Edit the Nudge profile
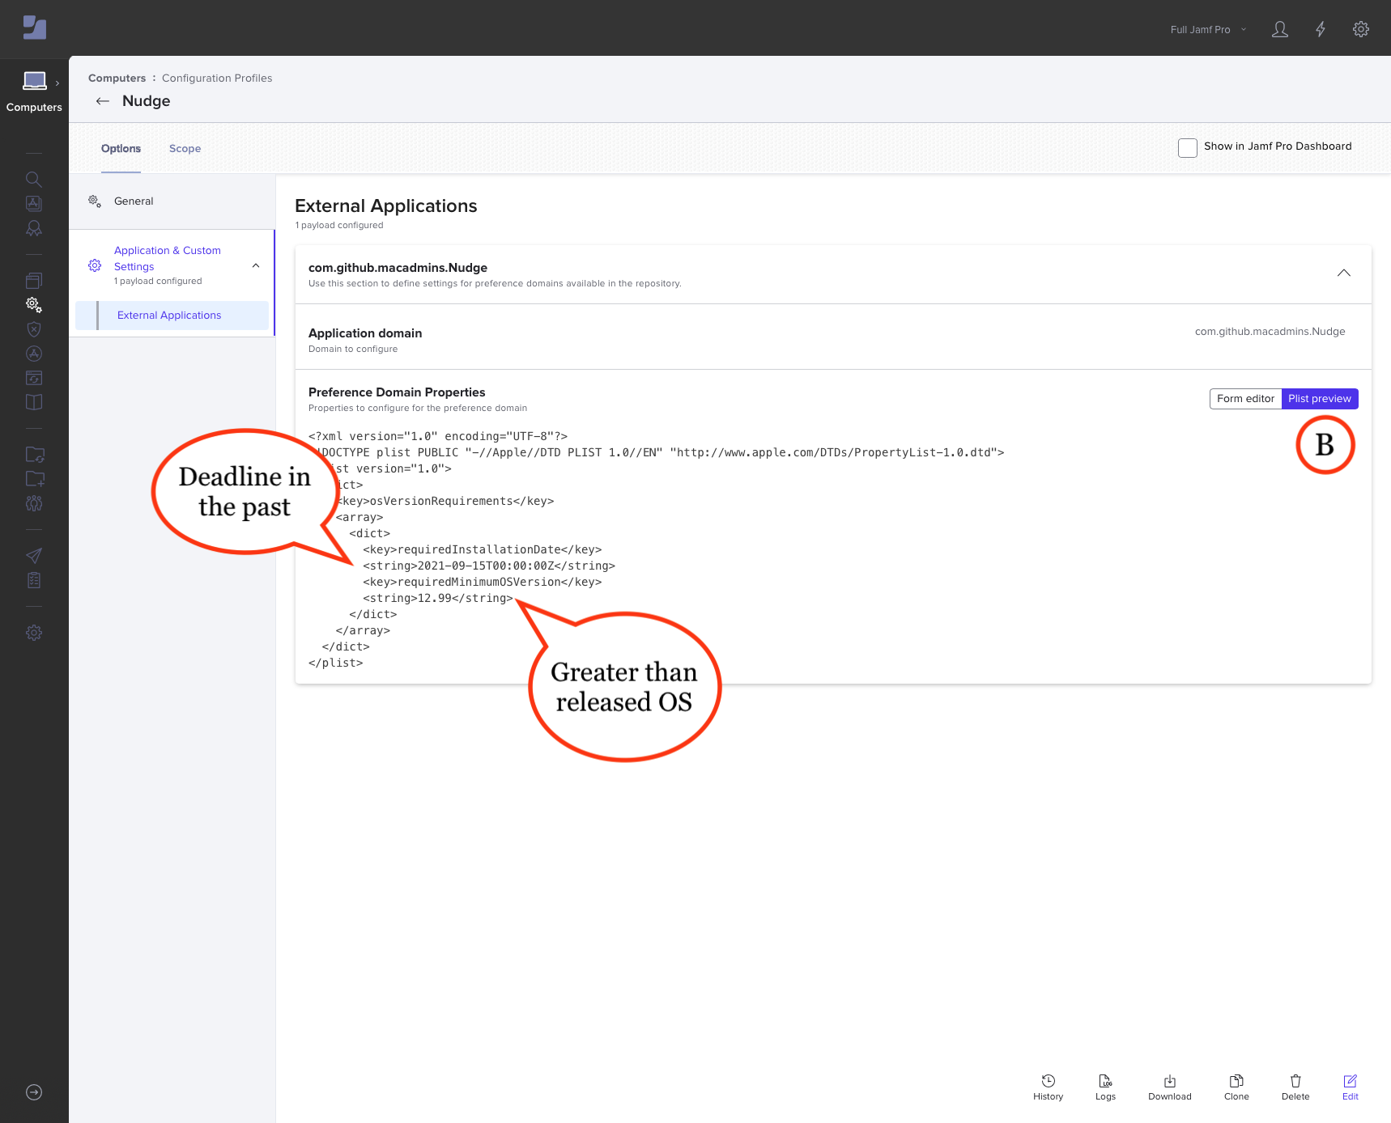Screen dimensions: 1391x1123 click(x=1351, y=1087)
